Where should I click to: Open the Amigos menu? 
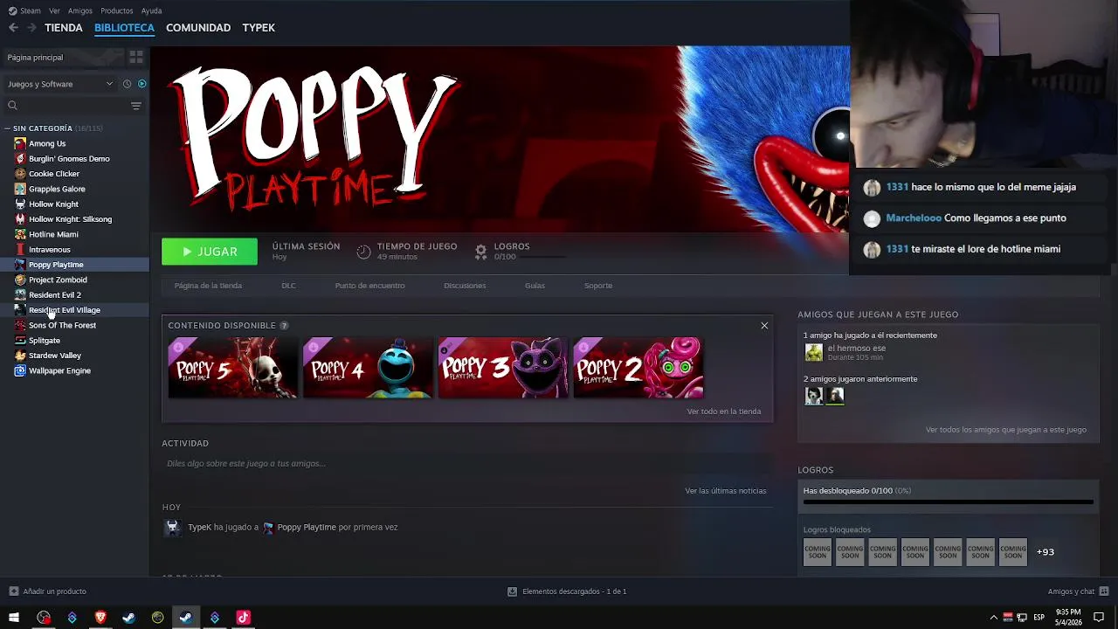pyautogui.click(x=79, y=10)
